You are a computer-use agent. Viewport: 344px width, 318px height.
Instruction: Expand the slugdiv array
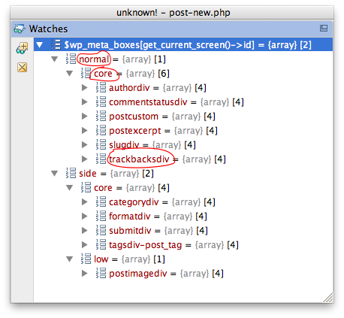point(85,145)
